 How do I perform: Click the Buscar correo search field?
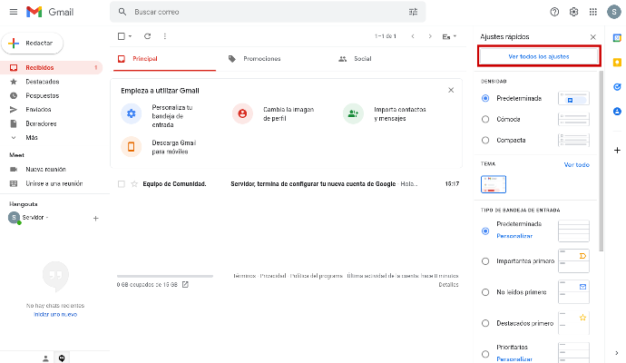268,12
